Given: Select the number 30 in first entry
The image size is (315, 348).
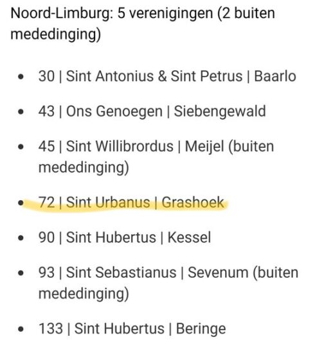Looking at the screenshot, I should 46,77.
